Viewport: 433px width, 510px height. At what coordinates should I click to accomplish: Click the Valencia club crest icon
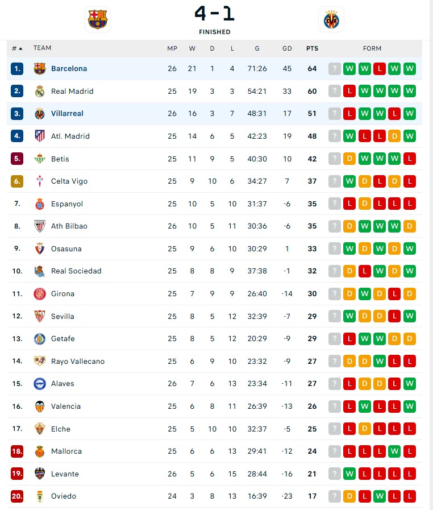tap(39, 406)
